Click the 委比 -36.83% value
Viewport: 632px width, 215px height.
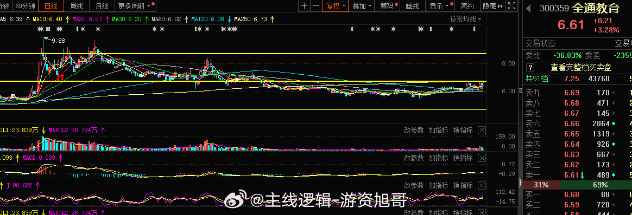(x=567, y=55)
